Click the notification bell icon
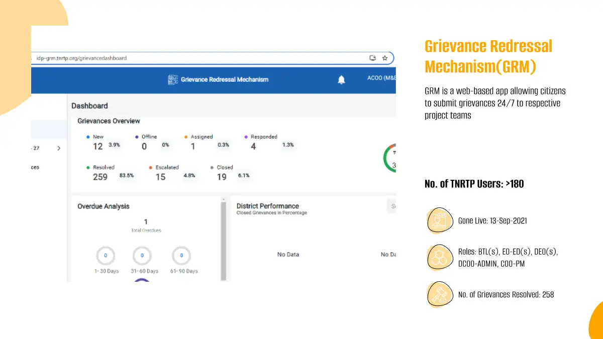 pos(341,80)
